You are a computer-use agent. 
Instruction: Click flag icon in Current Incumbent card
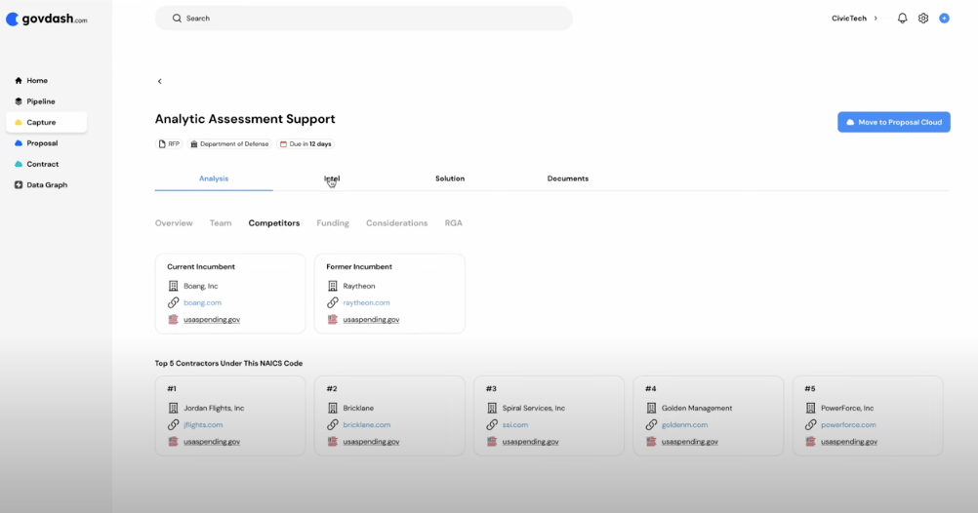coord(174,319)
